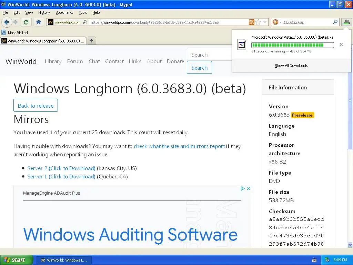Open the home page via home icon
The width and height of the screenshot is (353, 265).
tap(39, 22)
